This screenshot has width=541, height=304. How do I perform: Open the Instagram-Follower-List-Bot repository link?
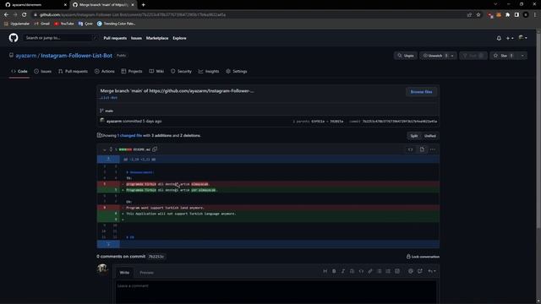pyautogui.click(x=76, y=56)
